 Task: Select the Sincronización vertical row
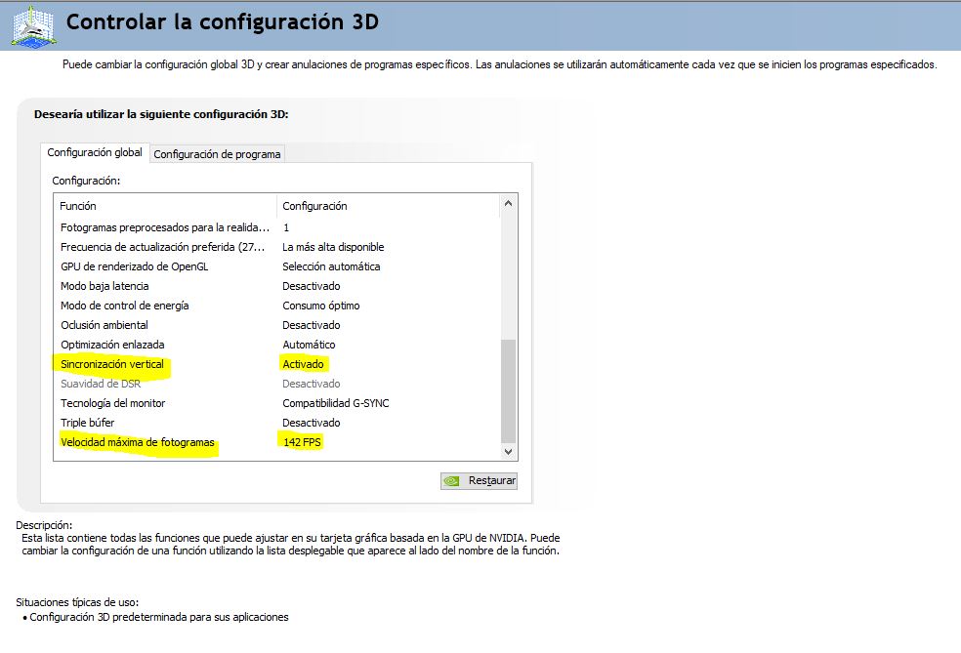click(277, 364)
